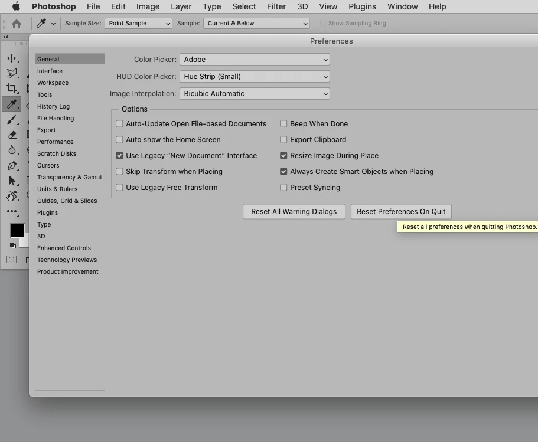Open the HUD Color Picker dropdown
Image resolution: width=538 pixels, height=442 pixels.
[x=255, y=77]
